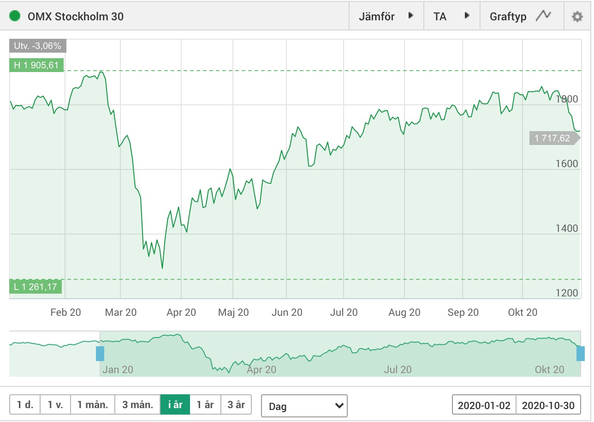Open the Dag interval dropdown
The width and height of the screenshot is (594, 422).
(x=304, y=406)
